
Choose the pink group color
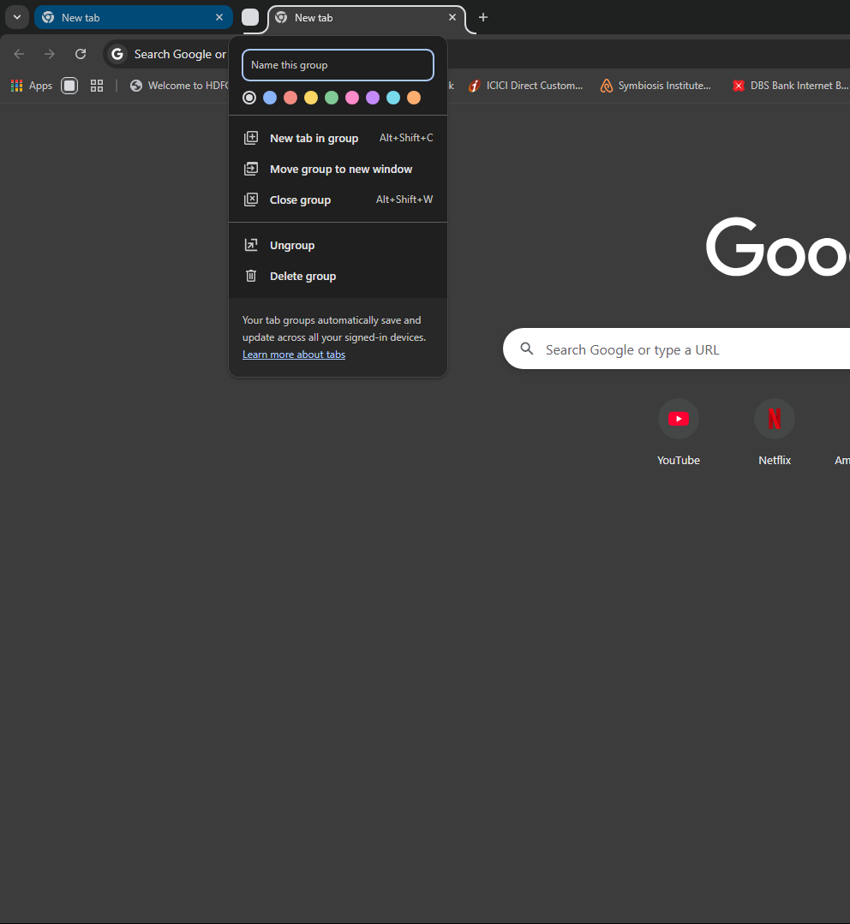pos(352,98)
